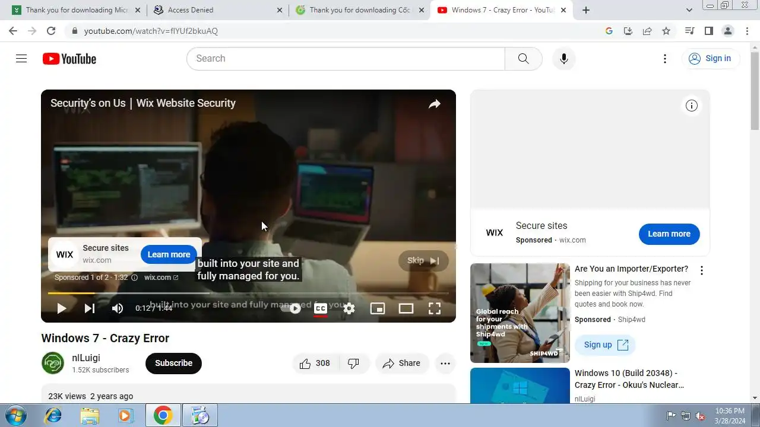Screen dimensions: 760x427
Task: Open YouTube settings three-dot menu
Action: pyautogui.click(x=665, y=59)
